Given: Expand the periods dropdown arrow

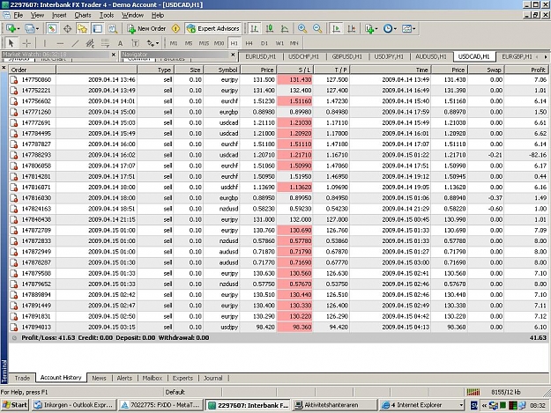Looking at the screenshot, I should pos(395,29).
